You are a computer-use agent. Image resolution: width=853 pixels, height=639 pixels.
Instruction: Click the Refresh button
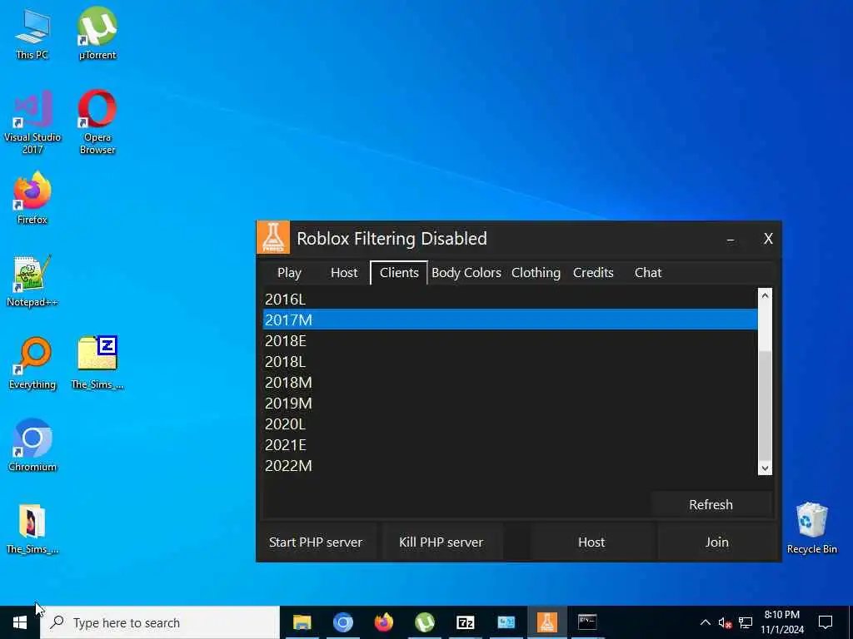(711, 505)
